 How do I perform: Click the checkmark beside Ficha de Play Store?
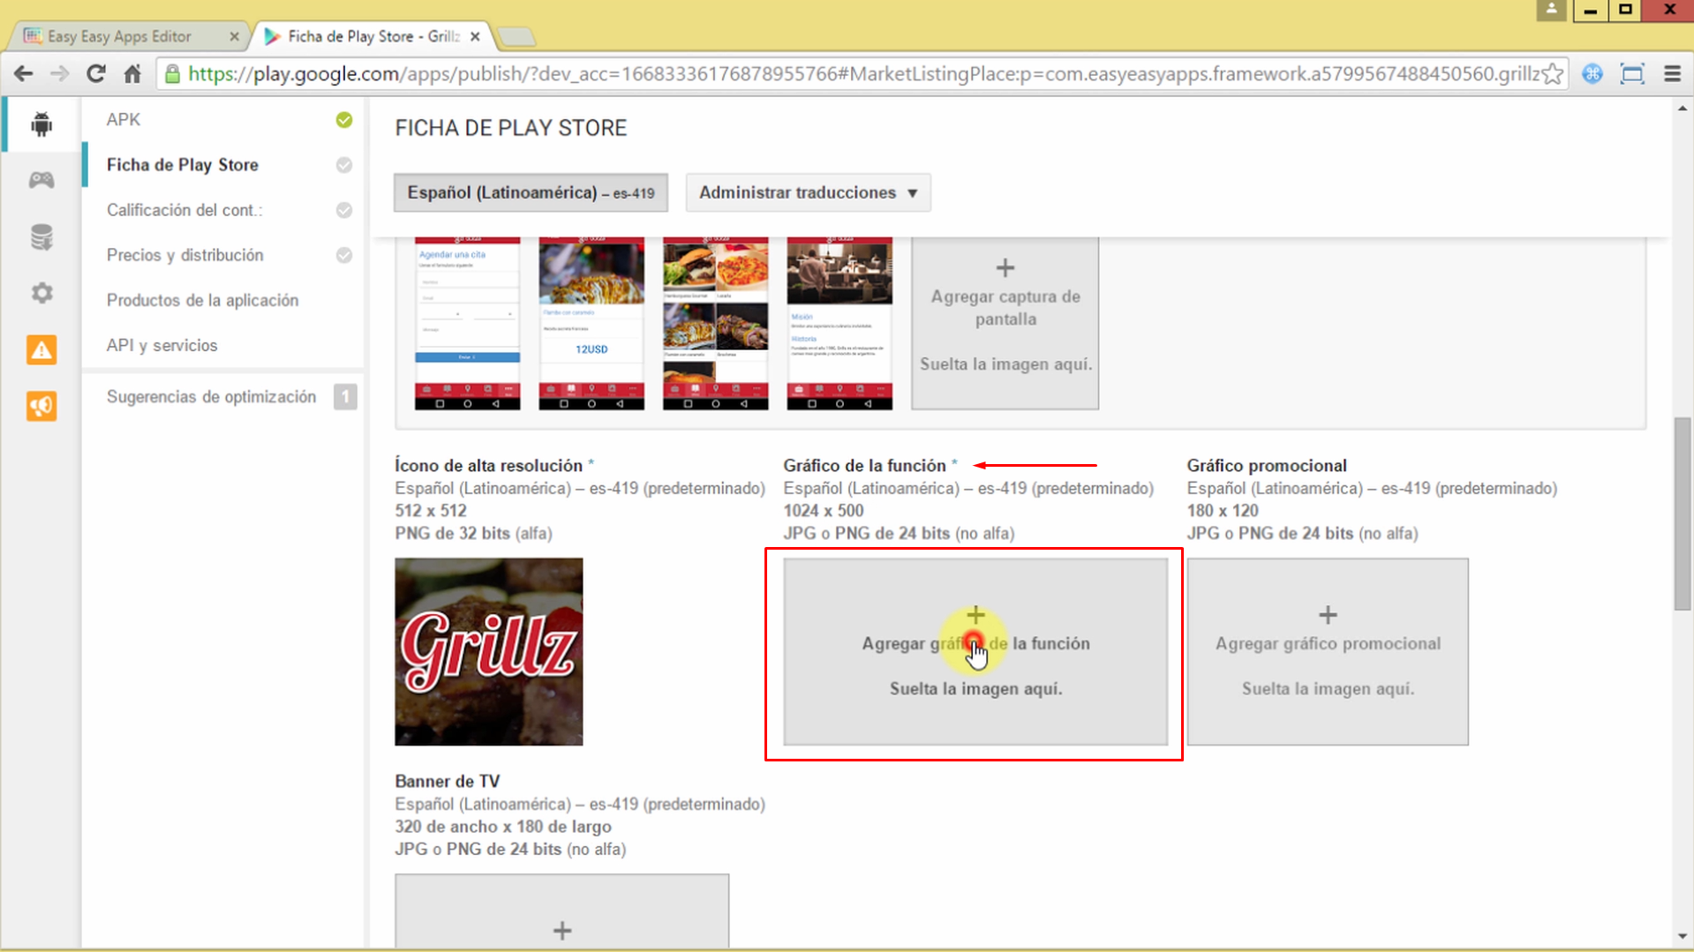(x=344, y=165)
